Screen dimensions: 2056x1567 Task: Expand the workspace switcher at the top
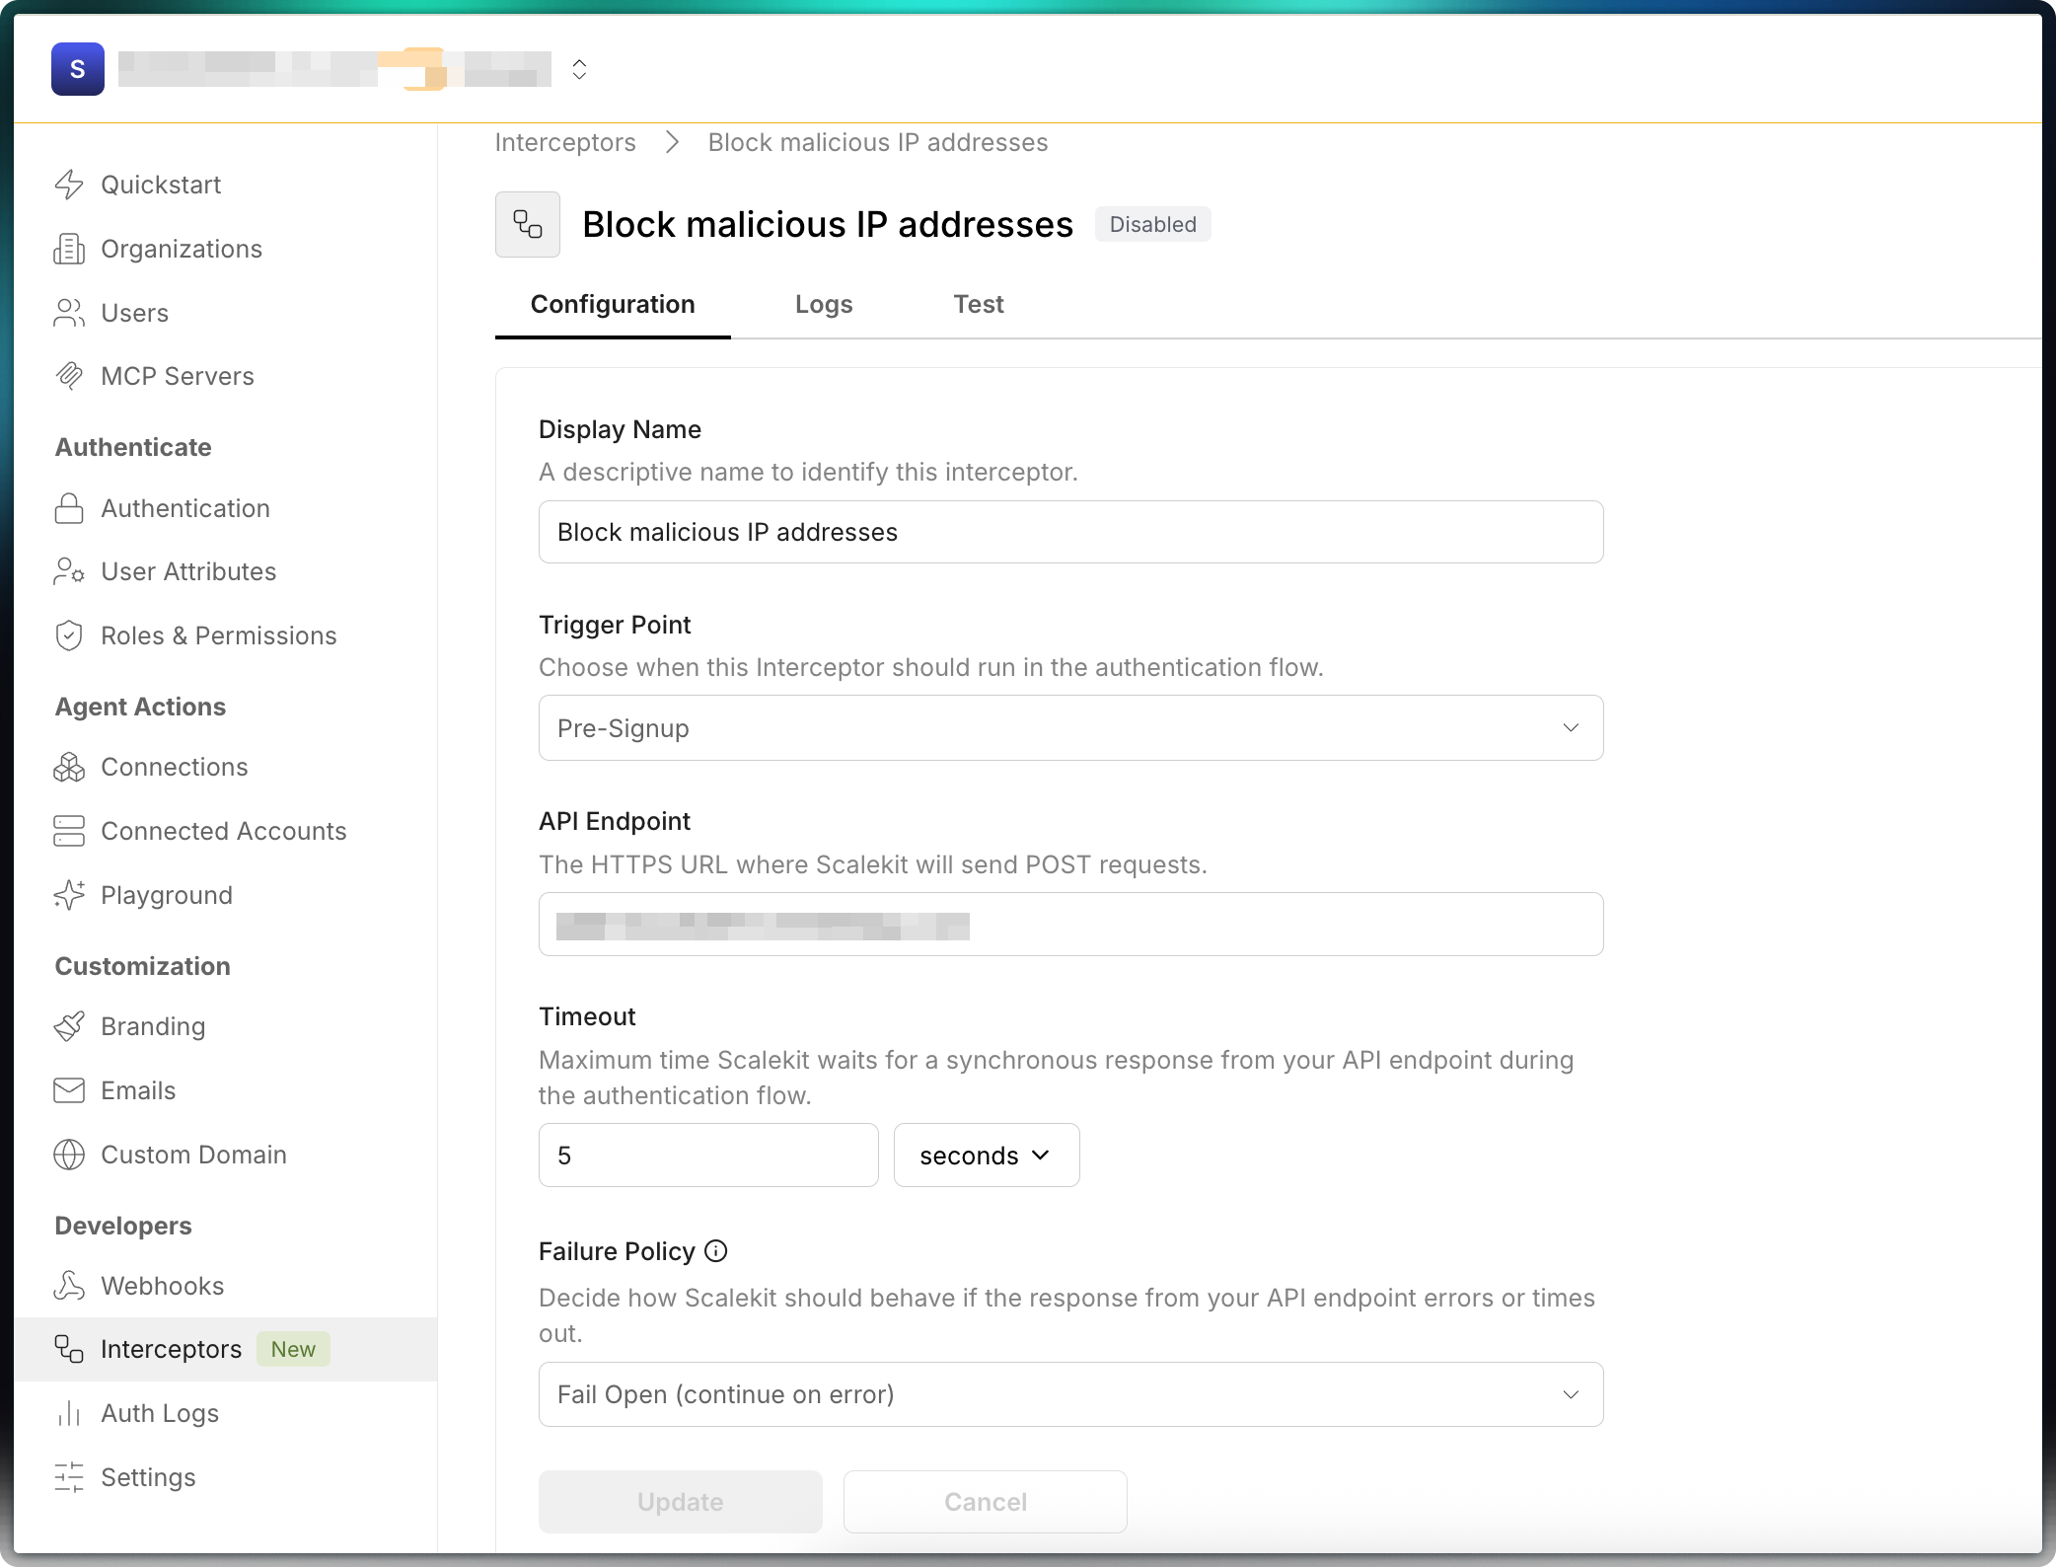click(x=580, y=69)
